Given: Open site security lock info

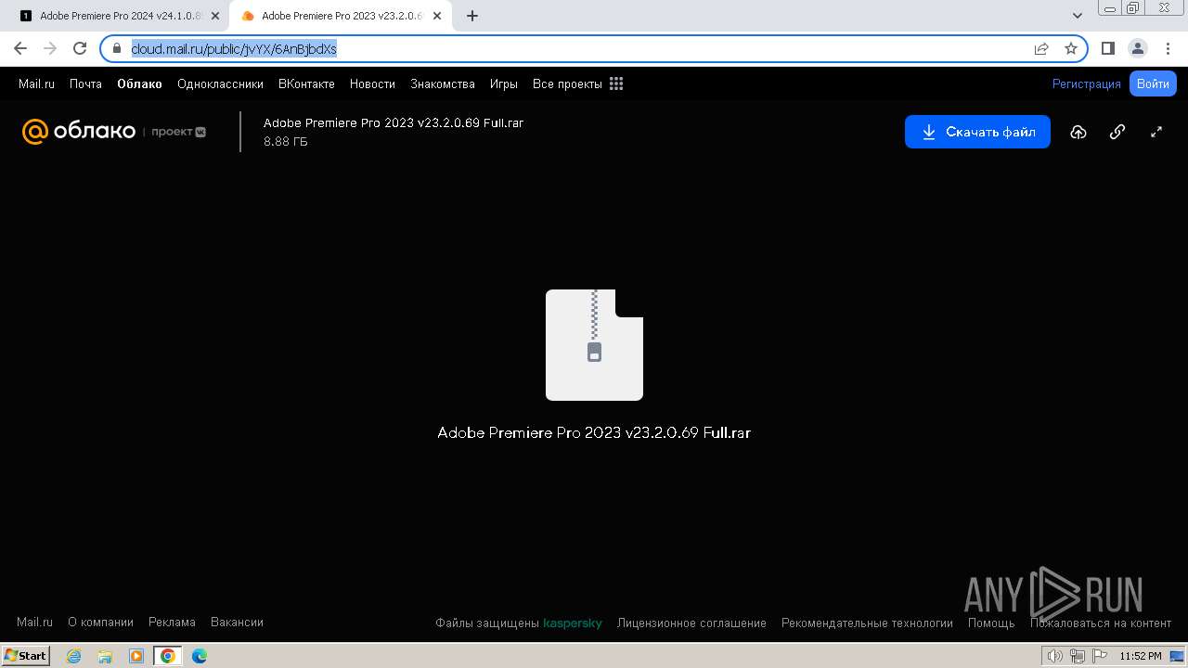Looking at the screenshot, I should 116,48.
